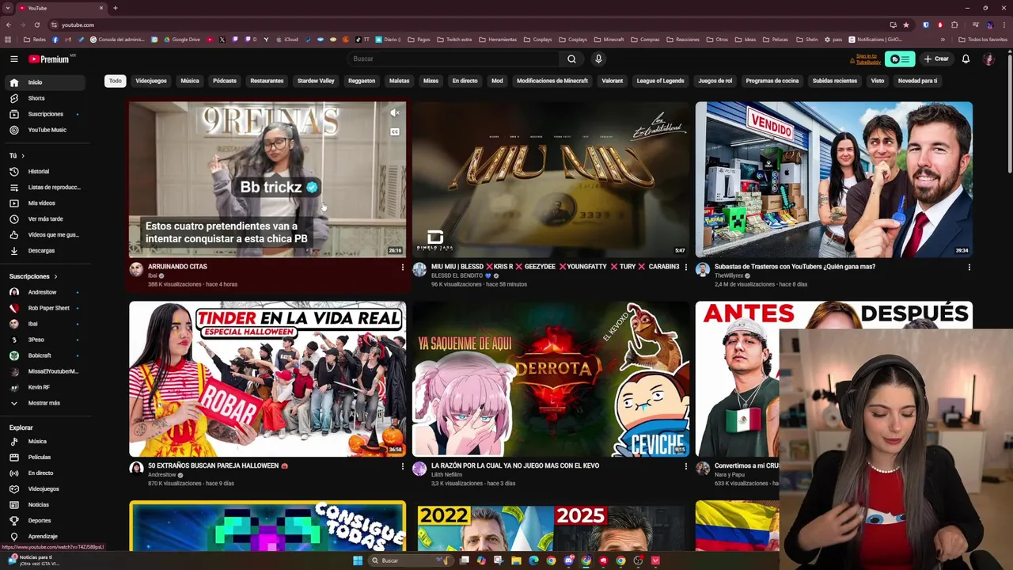
Task: Open the Google Drive bookmark
Action: pyautogui.click(x=182, y=40)
